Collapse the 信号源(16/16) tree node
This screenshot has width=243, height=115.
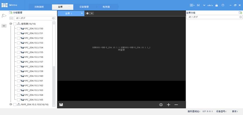click(11, 24)
